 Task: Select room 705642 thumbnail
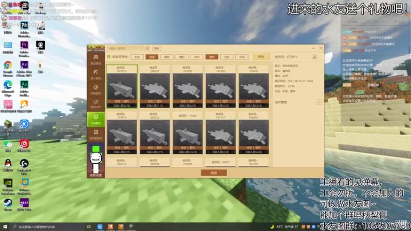[x=253, y=86]
